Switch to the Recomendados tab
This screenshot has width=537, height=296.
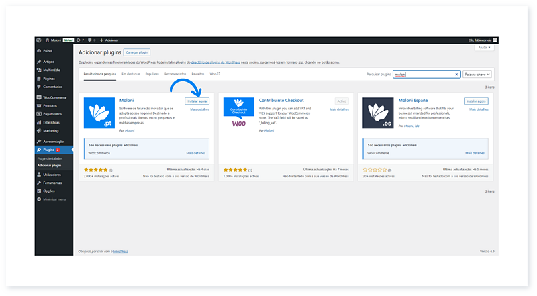tap(175, 74)
